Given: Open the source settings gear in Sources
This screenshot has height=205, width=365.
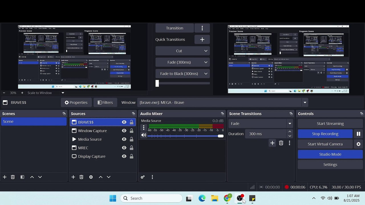Looking at the screenshot, I should coord(91,177).
